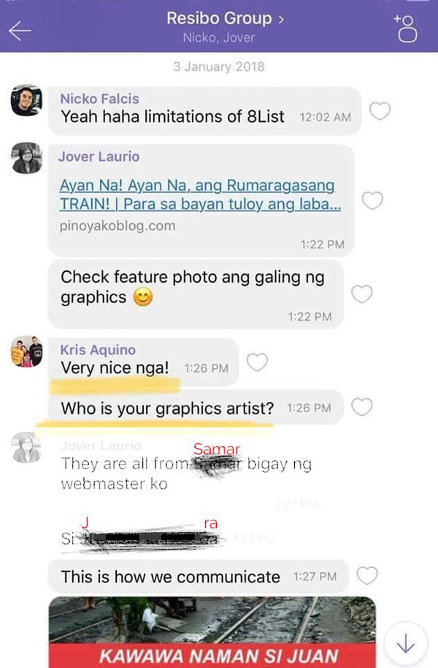Open the add participant icon
The width and height of the screenshot is (438, 668).
406,29
